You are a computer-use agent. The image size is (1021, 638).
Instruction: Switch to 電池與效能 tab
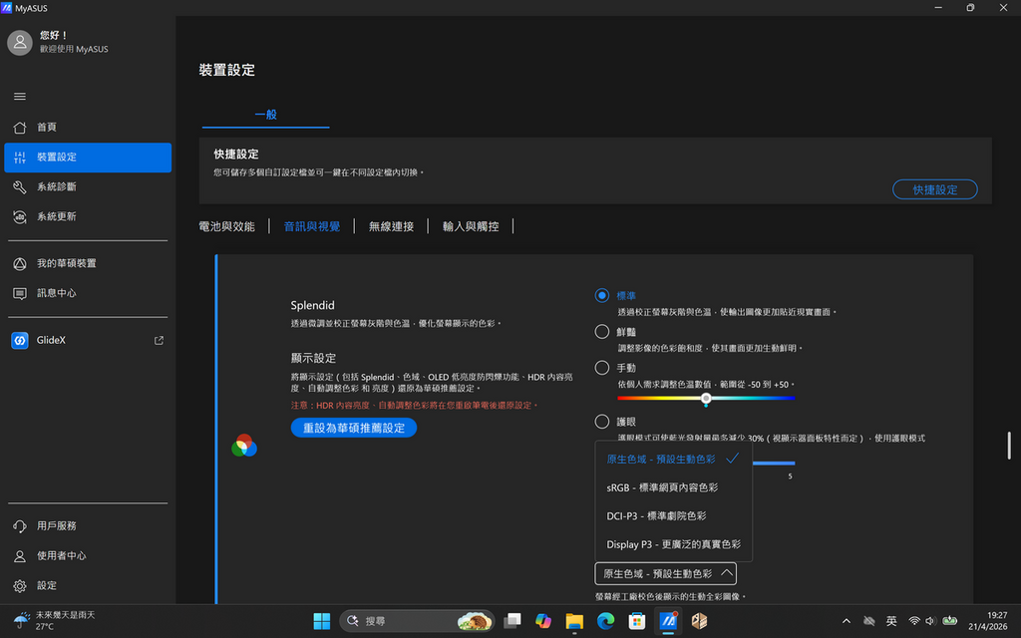226,226
